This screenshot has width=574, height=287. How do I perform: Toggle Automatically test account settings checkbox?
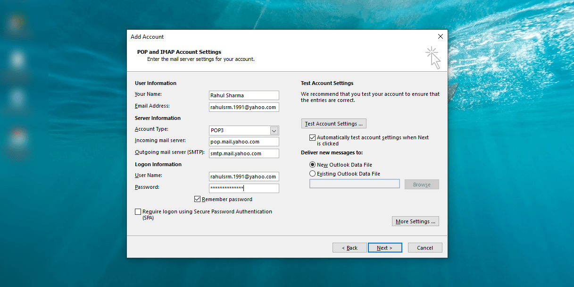point(312,138)
